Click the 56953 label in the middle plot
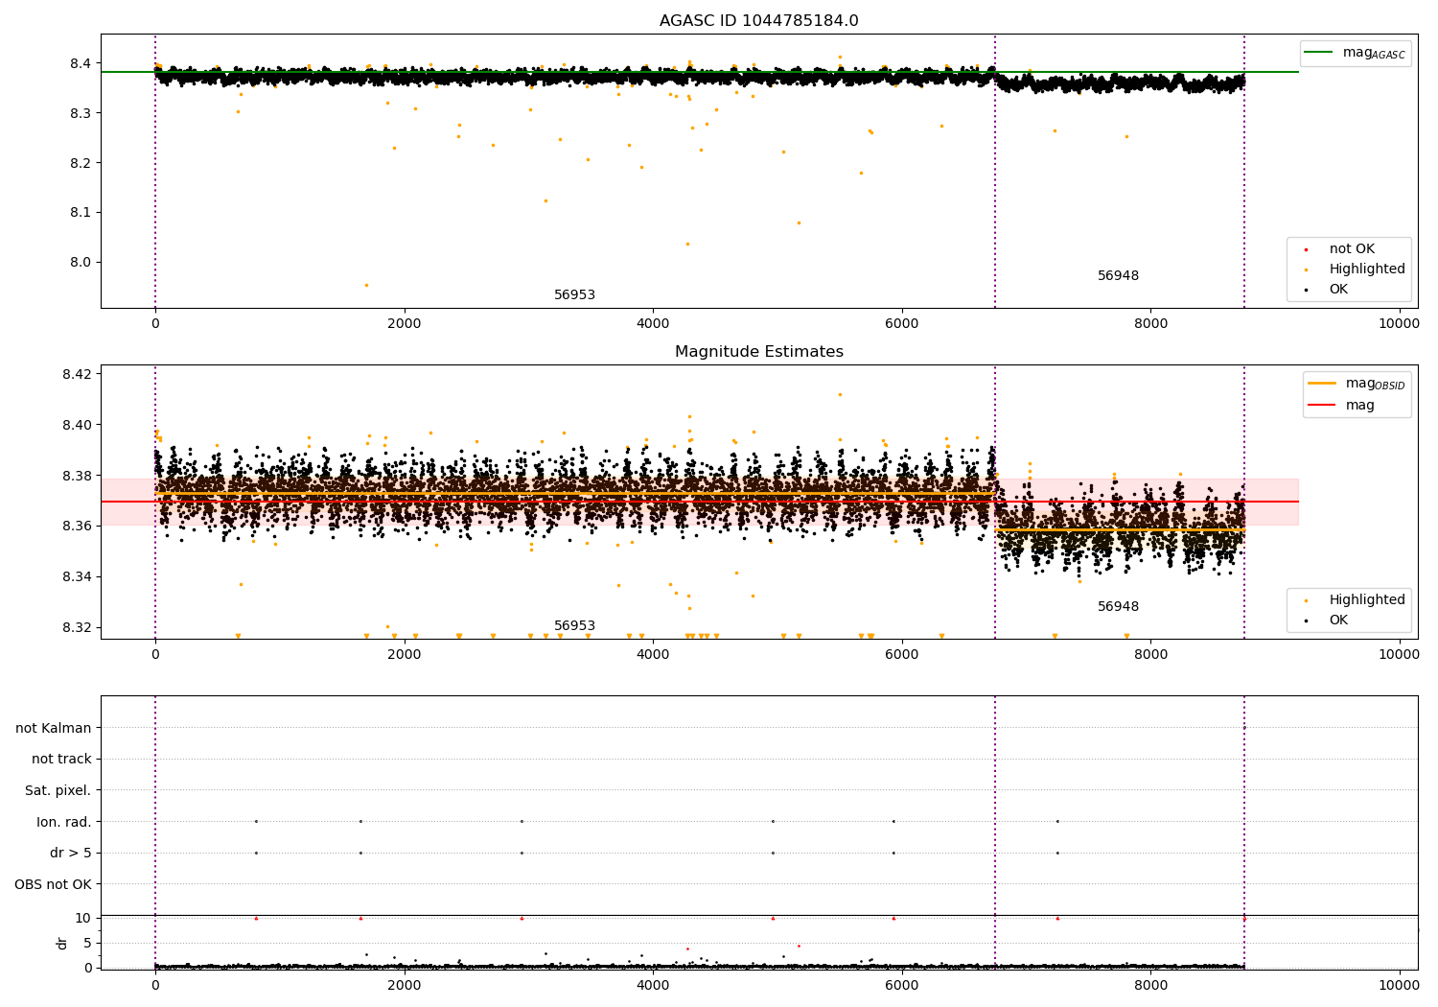Screen dimensions: 1438x1007 (x=574, y=626)
